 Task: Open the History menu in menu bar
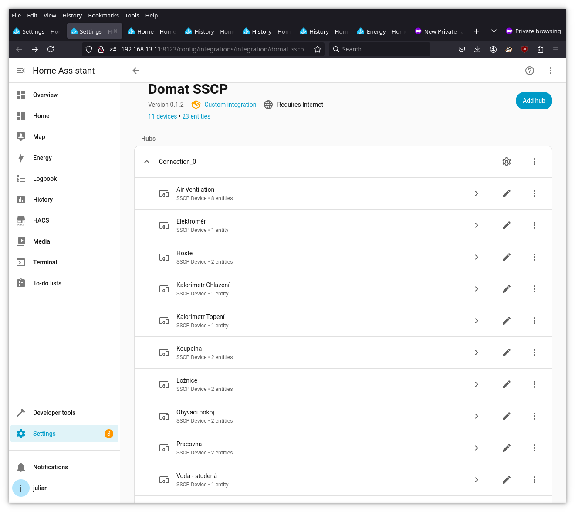[x=72, y=15]
